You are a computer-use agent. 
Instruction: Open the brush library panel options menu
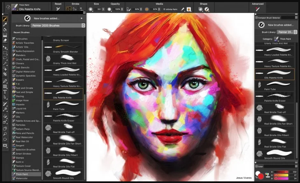click(84, 13)
